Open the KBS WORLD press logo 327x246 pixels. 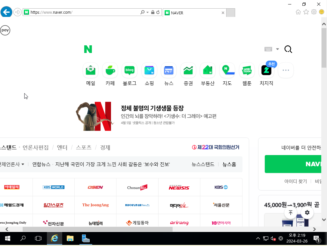click(54, 187)
